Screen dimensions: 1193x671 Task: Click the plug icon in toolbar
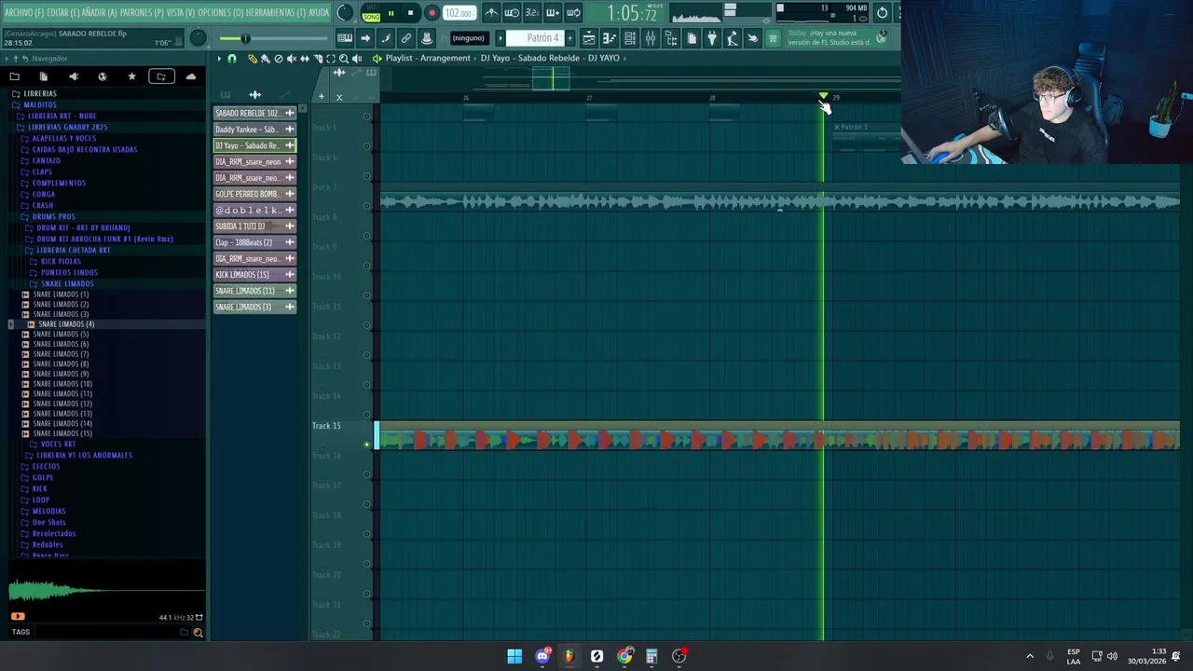(x=712, y=38)
